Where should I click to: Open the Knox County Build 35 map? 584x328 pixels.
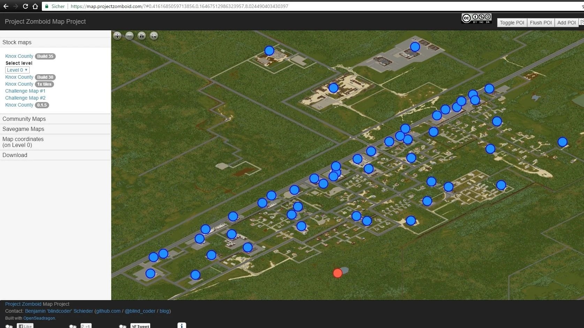pos(19,56)
